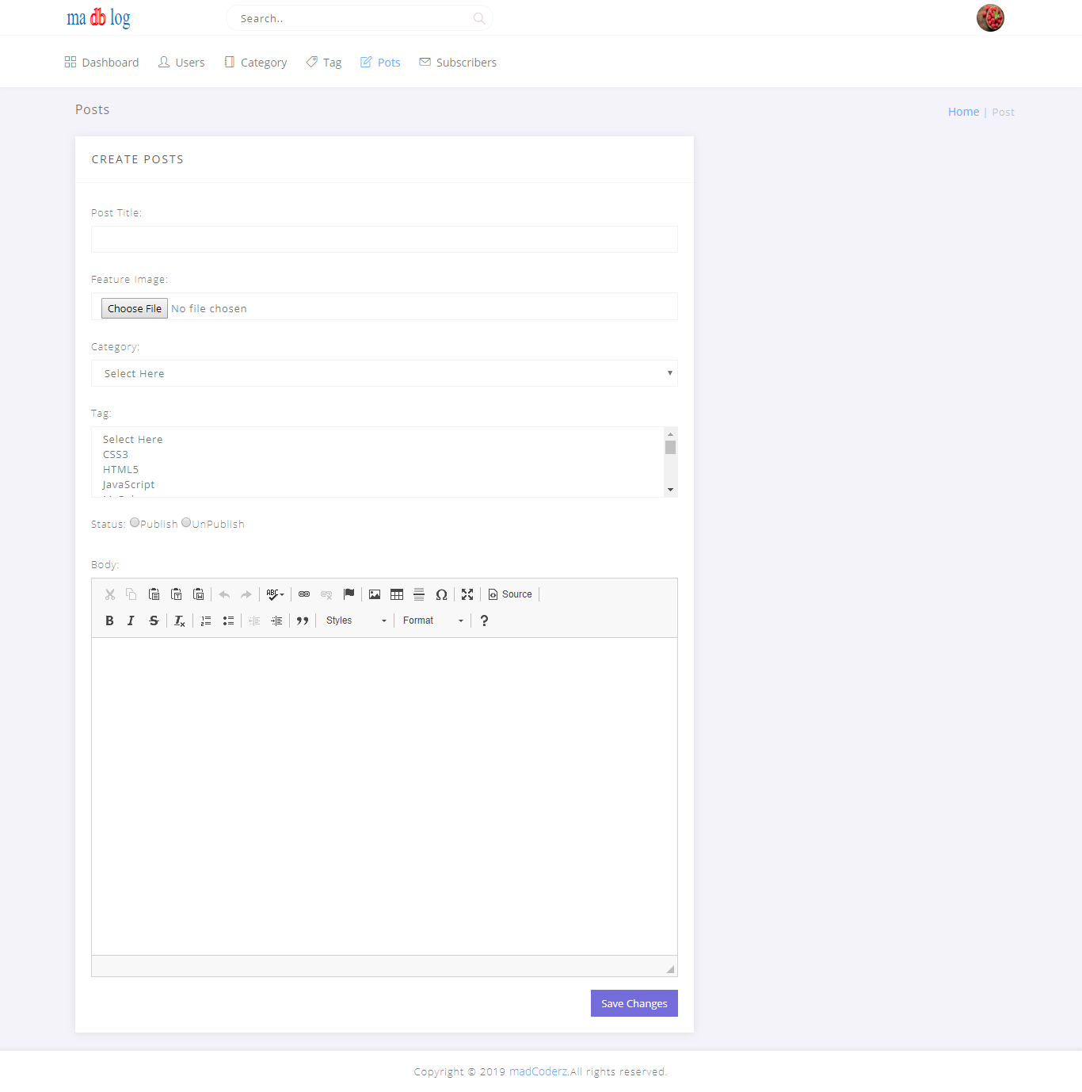This screenshot has height=1092, width=1082.
Task: Click the Paste icon in editor toolbar
Action: click(154, 594)
